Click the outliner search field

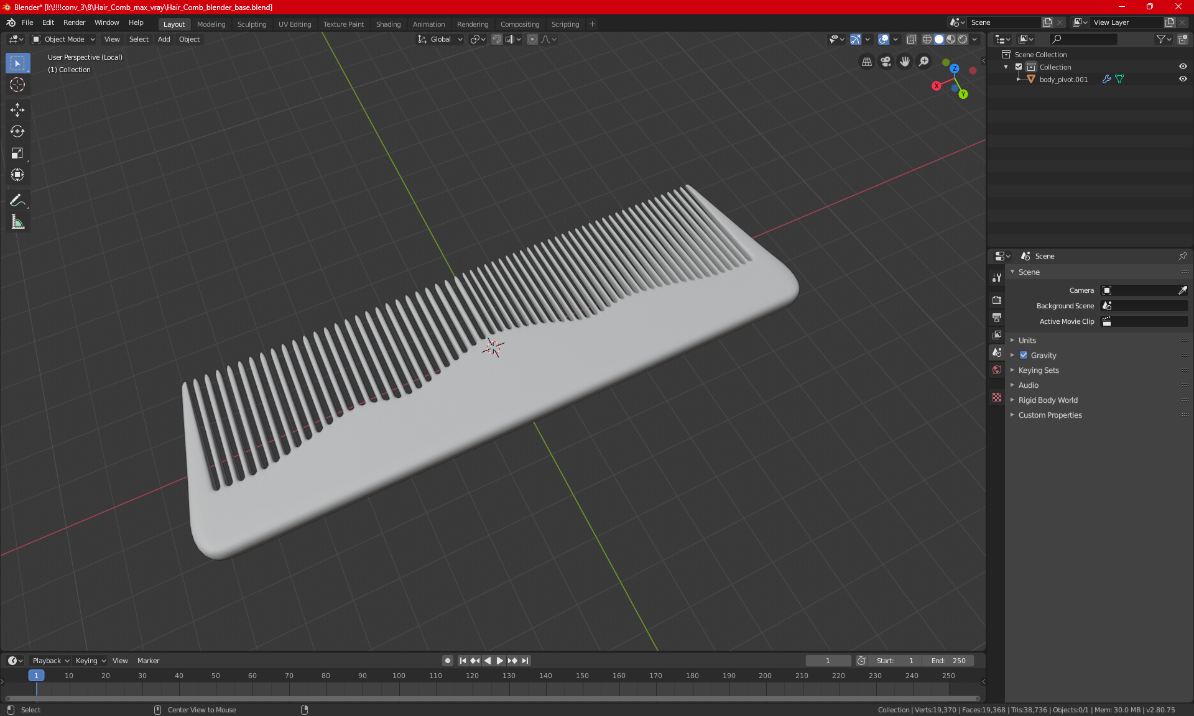[1083, 39]
